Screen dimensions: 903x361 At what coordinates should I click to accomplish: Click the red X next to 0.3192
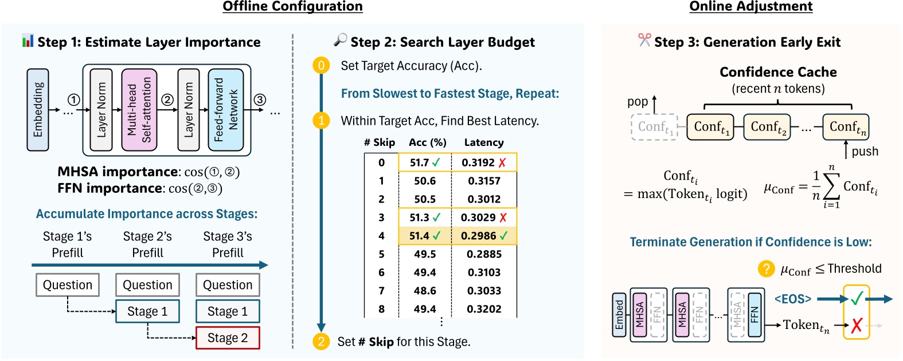coord(502,162)
